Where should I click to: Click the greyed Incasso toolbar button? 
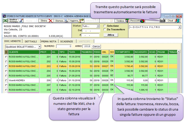pyautogui.click(x=107, y=21)
